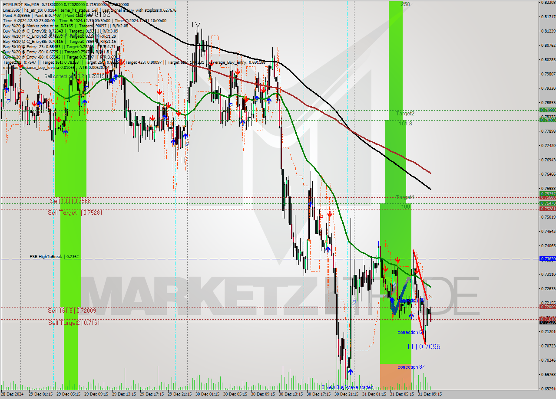
Task: Click the FTMUSDT-Bin,M15 symbol title
Action: click(x=21, y=4)
